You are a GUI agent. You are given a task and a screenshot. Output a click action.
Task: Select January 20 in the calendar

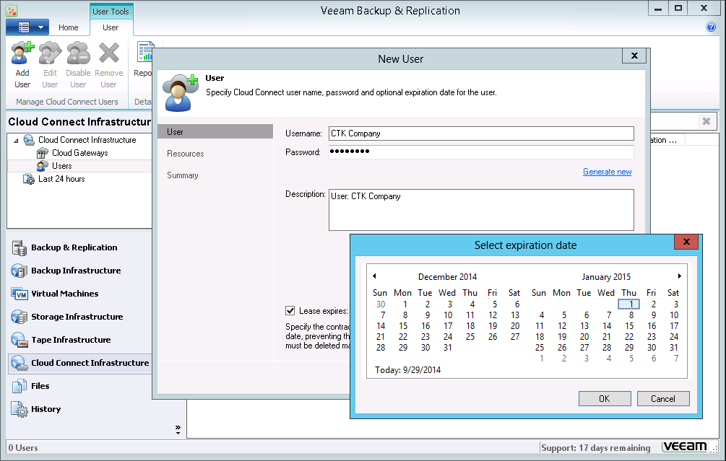click(584, 337)
